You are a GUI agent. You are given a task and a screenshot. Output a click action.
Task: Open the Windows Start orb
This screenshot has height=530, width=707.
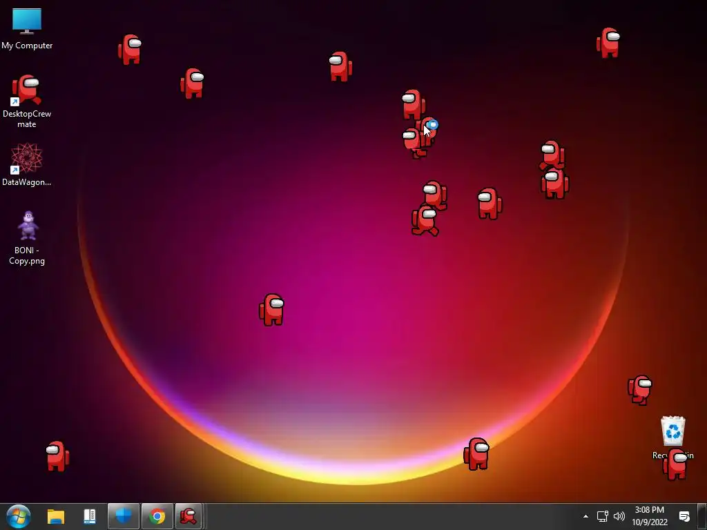19,516
